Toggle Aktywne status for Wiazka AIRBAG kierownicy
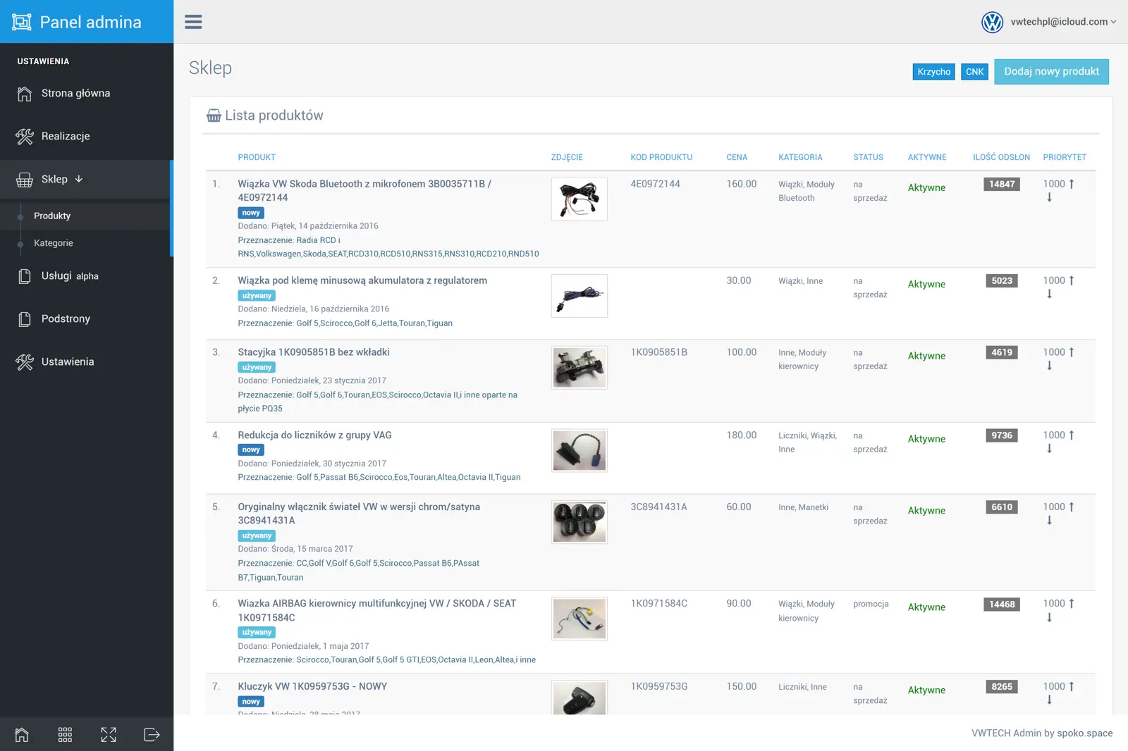This screenshot has height=751, width=1128. (926, 607)
